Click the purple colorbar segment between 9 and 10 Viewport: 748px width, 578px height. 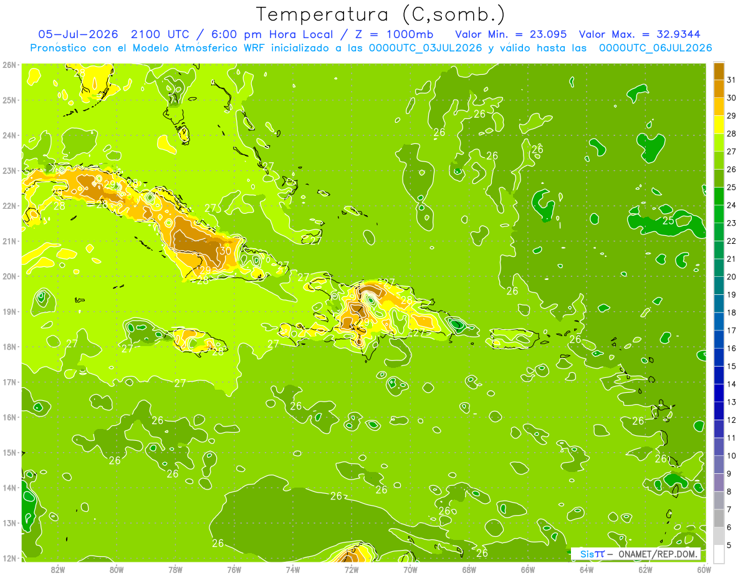coord(719,465)
